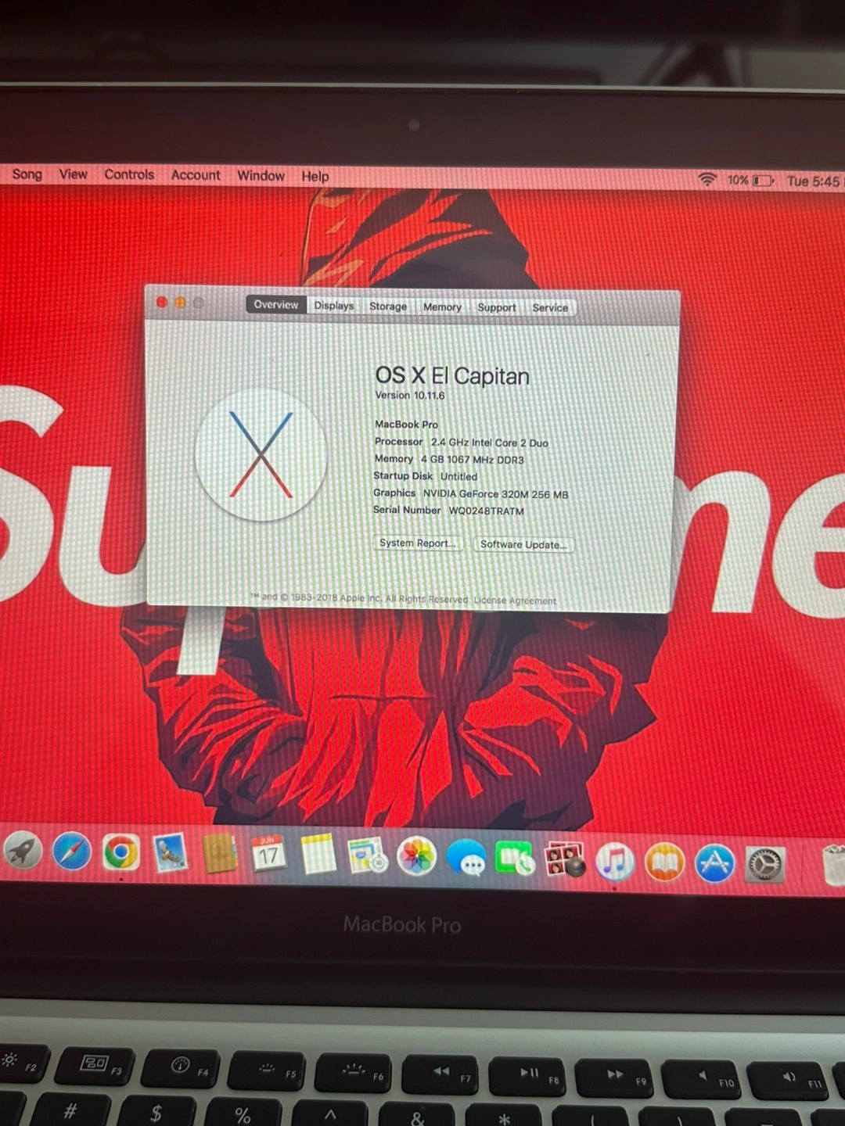Open the App Store dock icon
Image resolution: width=845 pixels, height=1126 pixels.
(714, 863)
